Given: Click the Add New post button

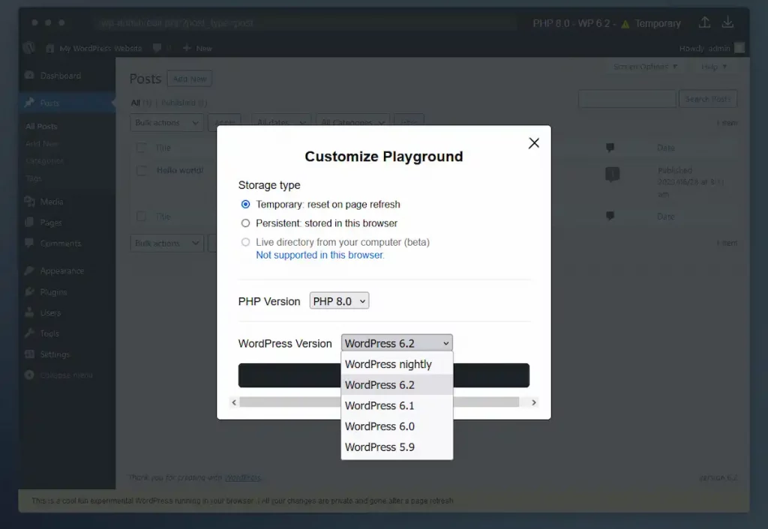Looking at the screenshot, I should (x=189, y=78).
